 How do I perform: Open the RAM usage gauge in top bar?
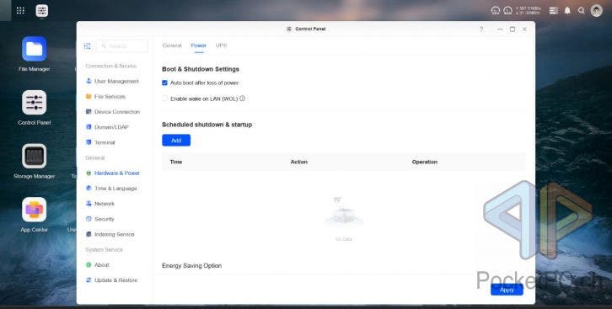pyautogui.click(x=507, y=10)
